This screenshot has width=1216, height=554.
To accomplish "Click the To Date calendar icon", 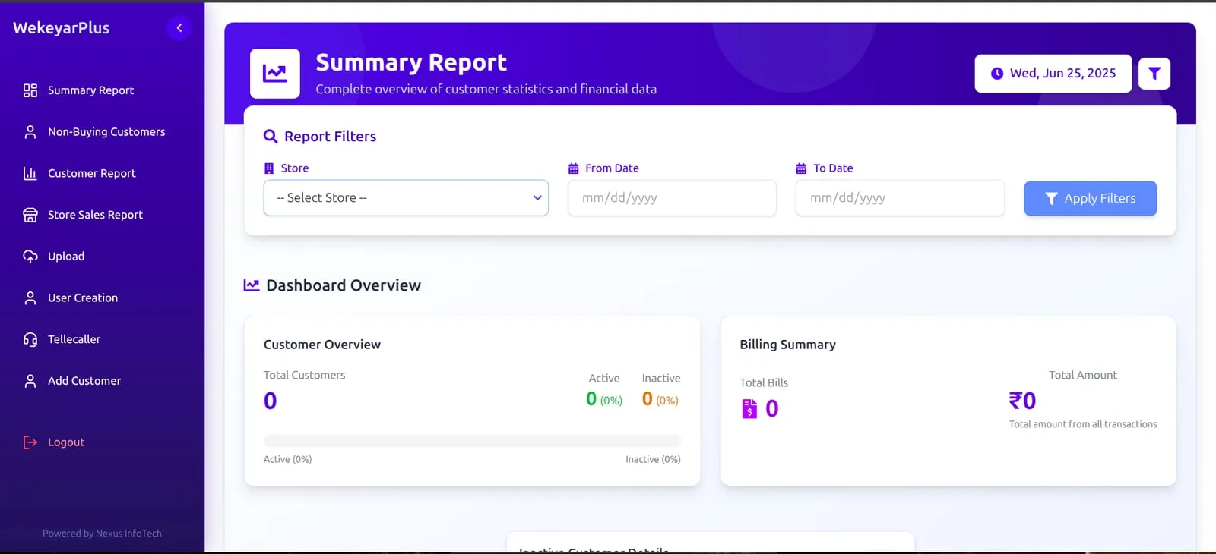I will click(801, 168).
